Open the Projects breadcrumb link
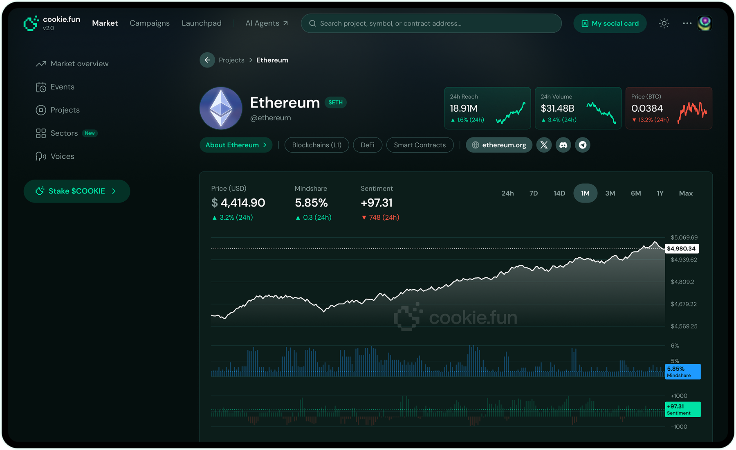Screen dimensions: 736x450 tap(231, 60)
